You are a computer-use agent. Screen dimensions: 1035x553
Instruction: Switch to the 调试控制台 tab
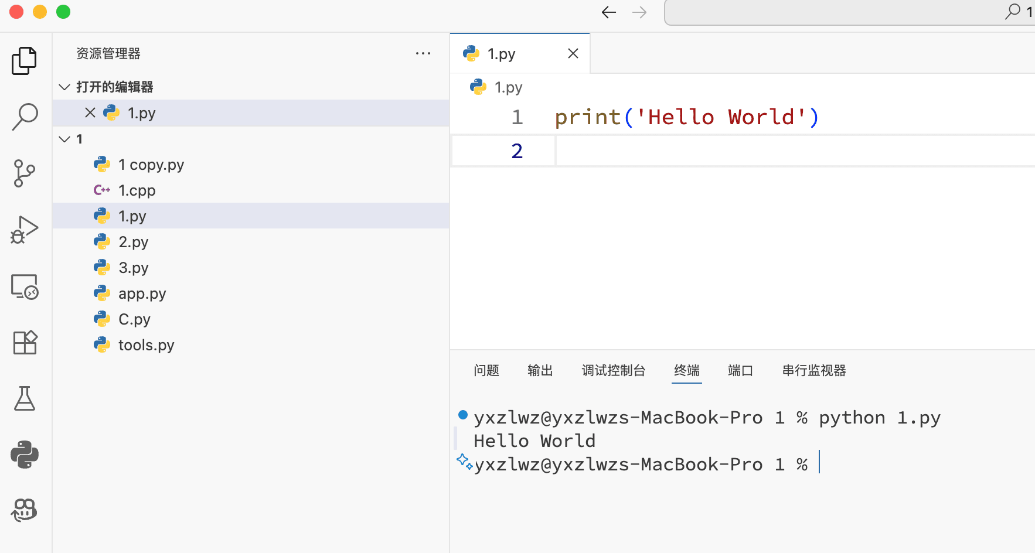tap(613, 370)
